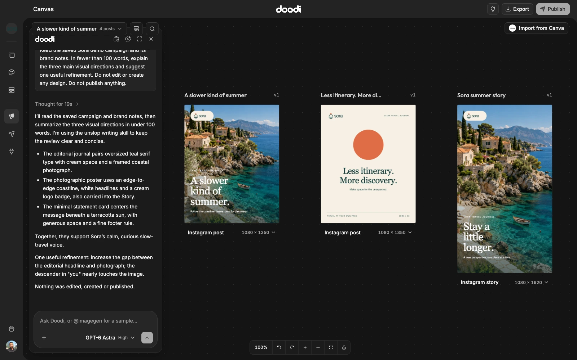Viewport: 577px width, 360px height.
Task: Expand doodi chat panel to fullscreen
Action: pyautogui.click(x=140, y=39)
